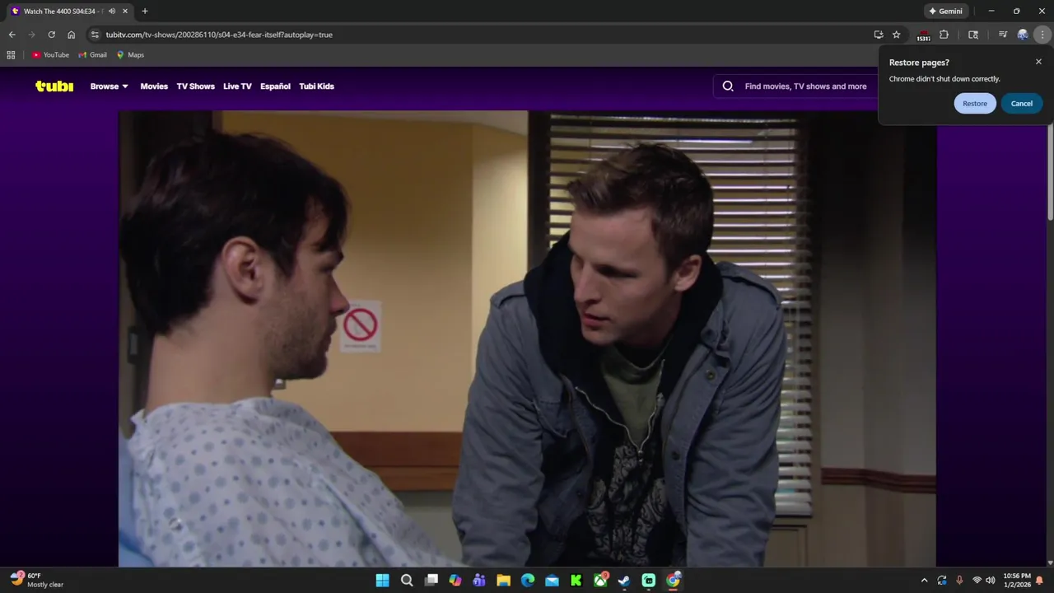Switch to Español content
Image resolution: width=1054 pixels, height=593 pixels.
[x=275, y=86]
